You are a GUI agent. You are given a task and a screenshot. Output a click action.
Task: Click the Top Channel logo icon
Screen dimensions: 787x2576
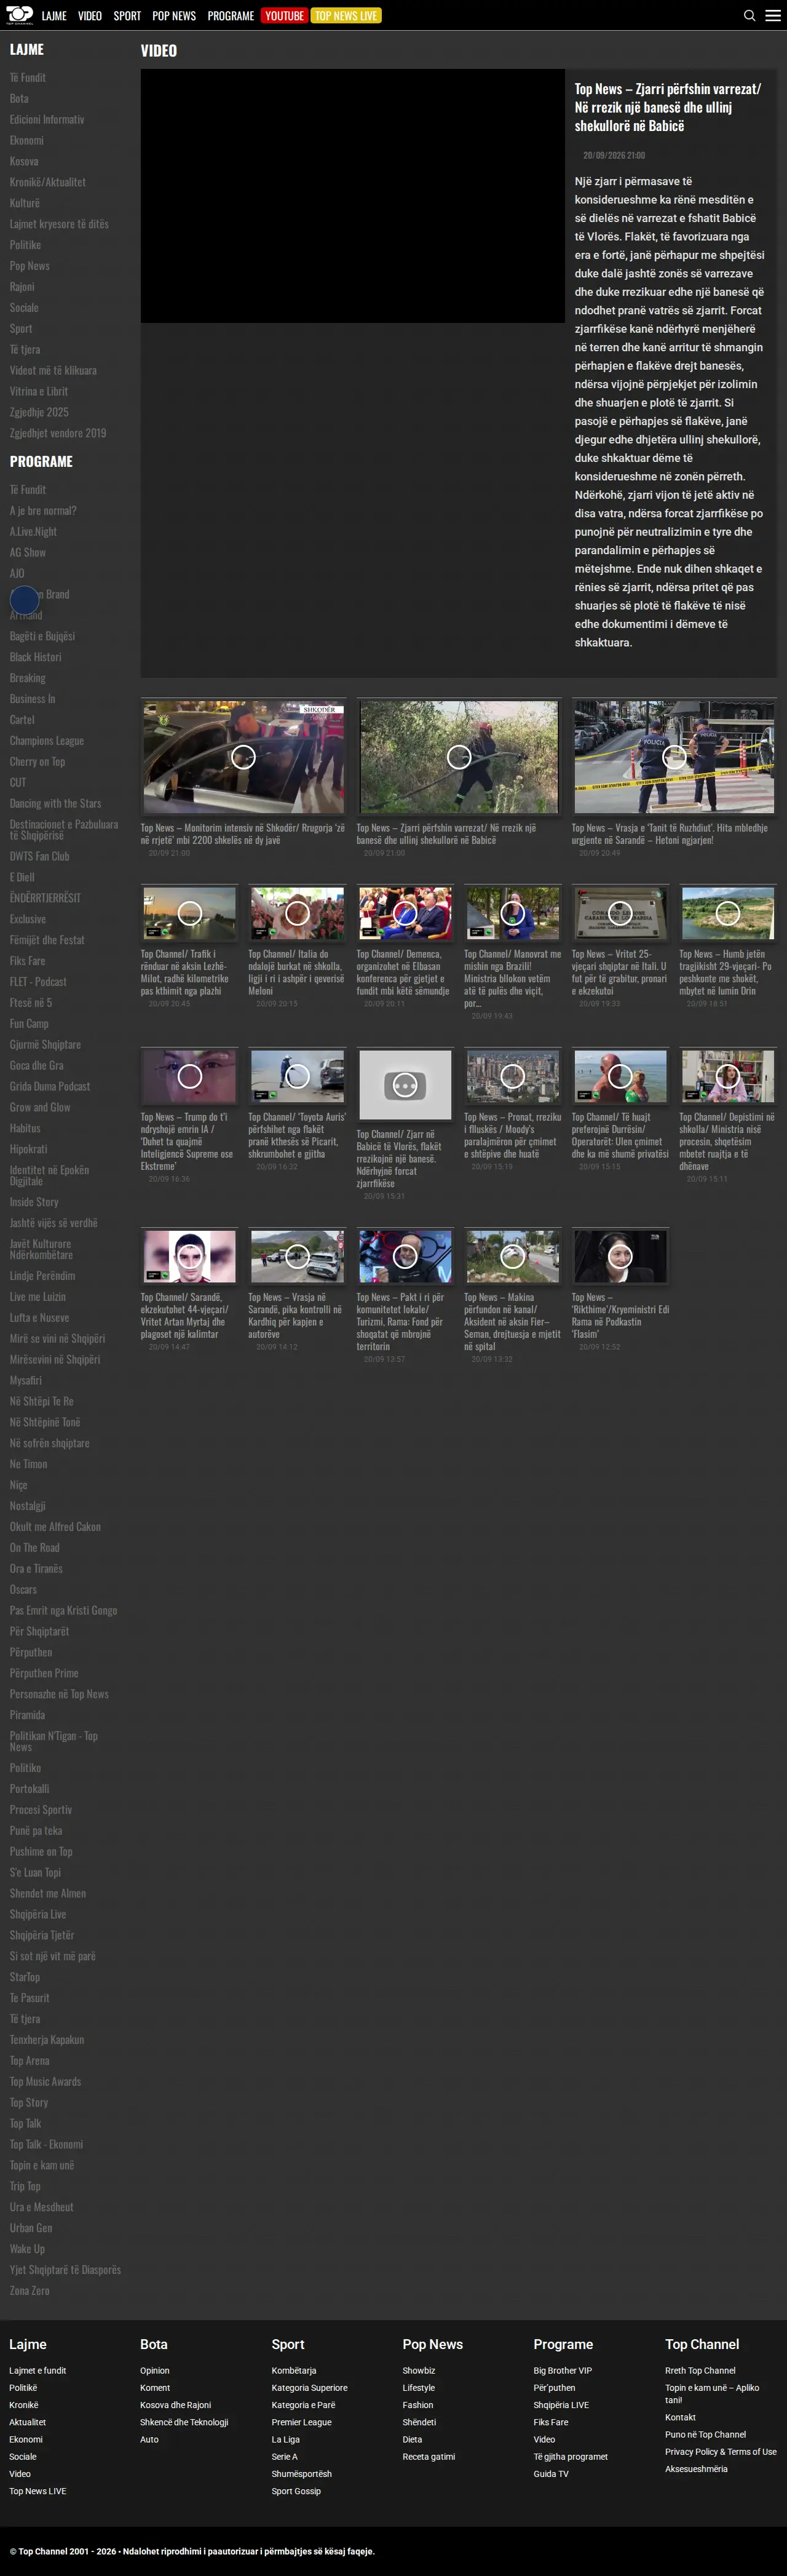pyautogui.click(x=19, y=15)
